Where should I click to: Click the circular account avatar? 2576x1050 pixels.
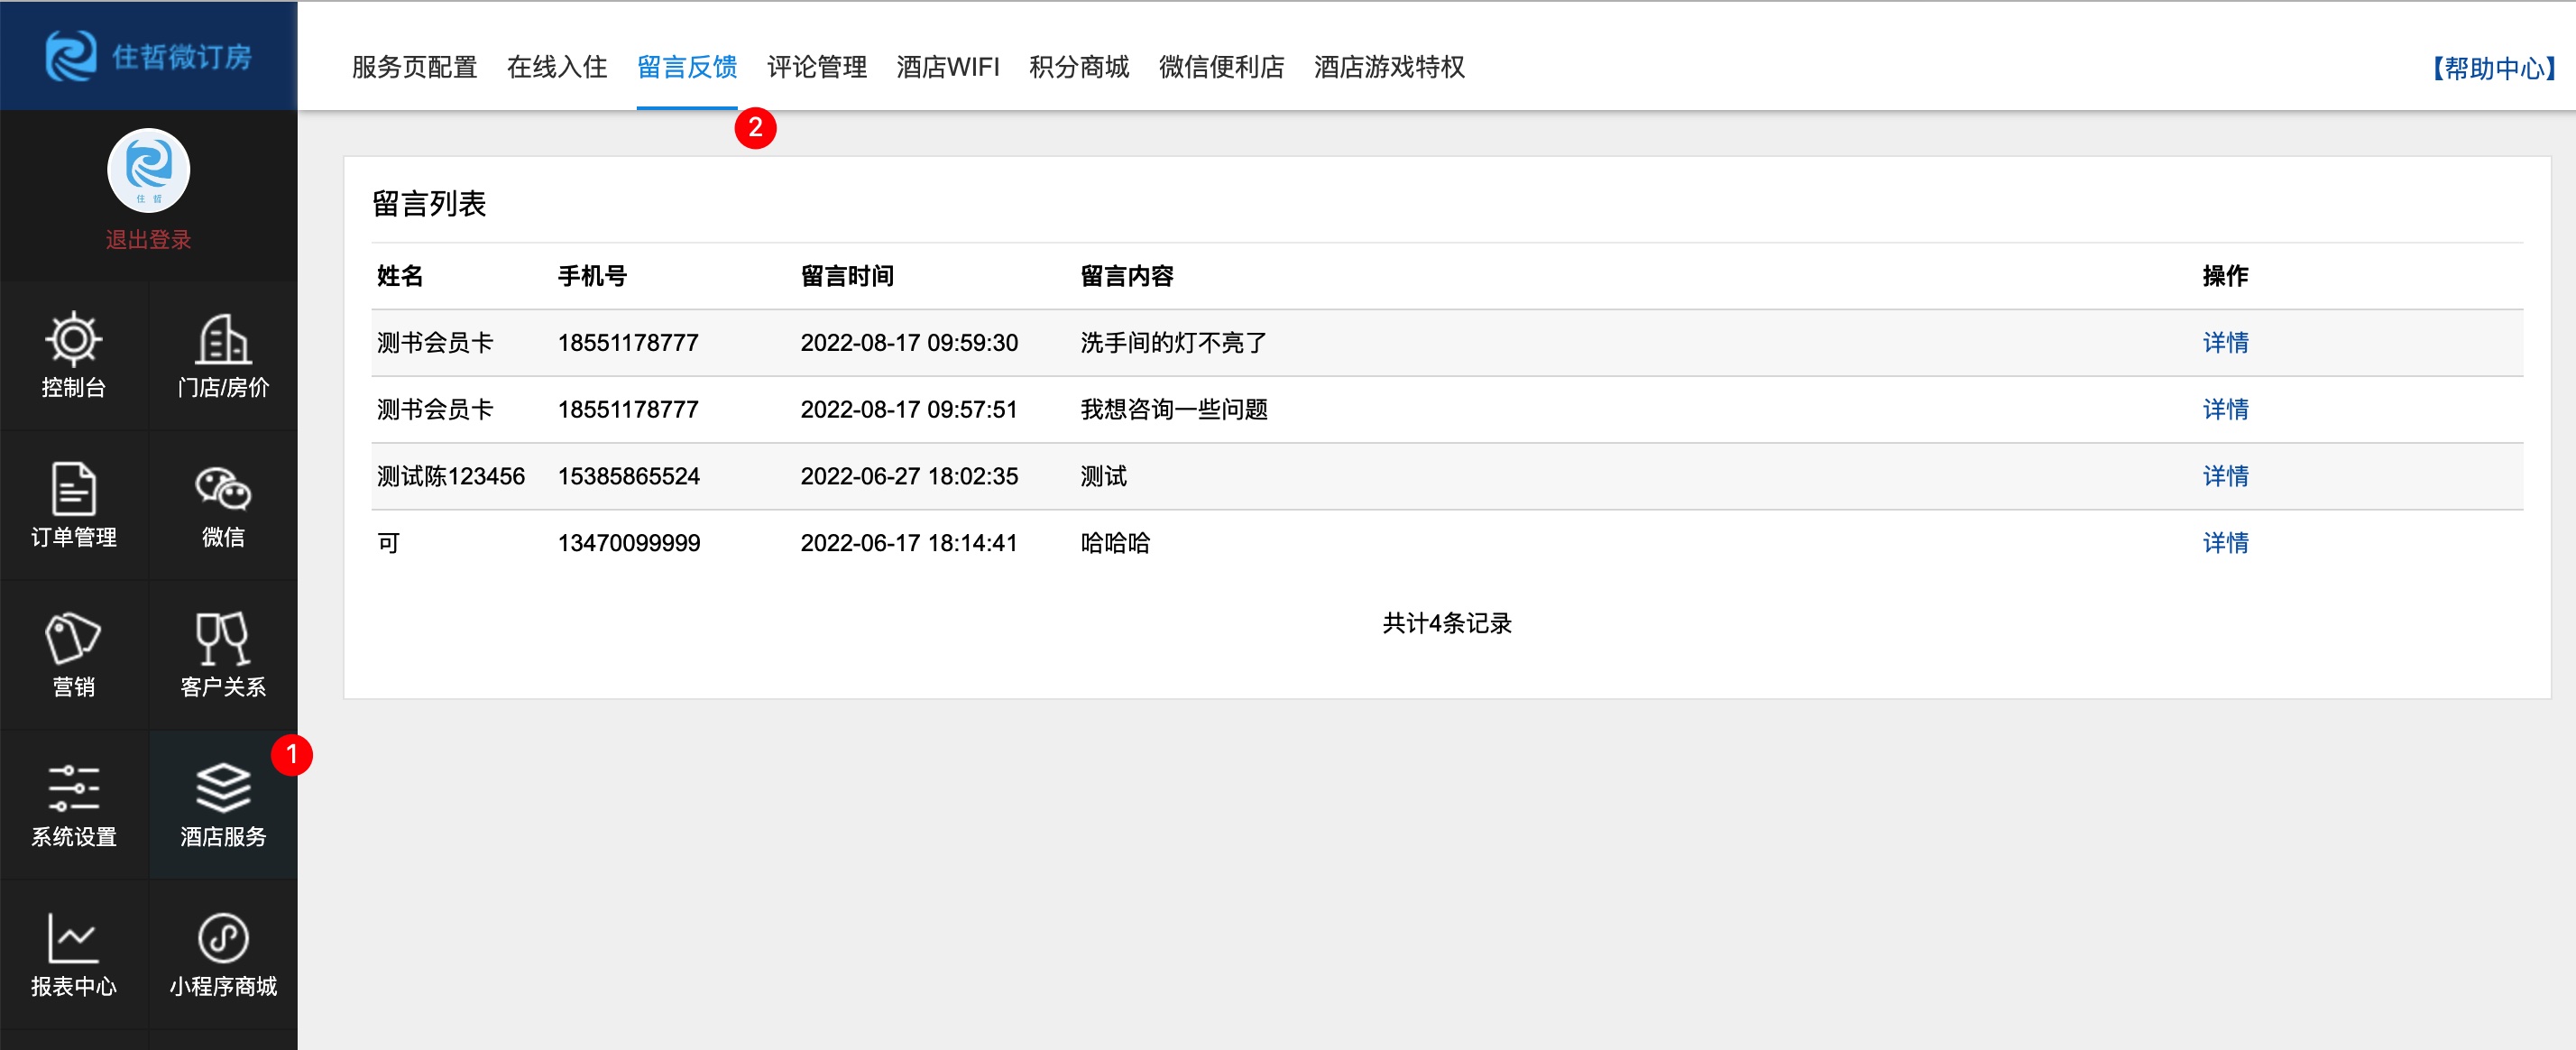pos(148,170)
